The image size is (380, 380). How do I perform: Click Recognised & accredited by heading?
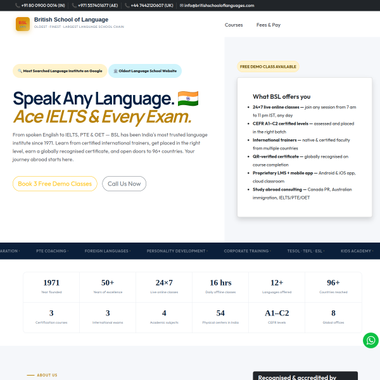[x=297, y=377]
